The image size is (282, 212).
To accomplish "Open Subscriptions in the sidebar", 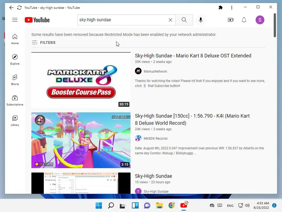I will tap(15, 100).
